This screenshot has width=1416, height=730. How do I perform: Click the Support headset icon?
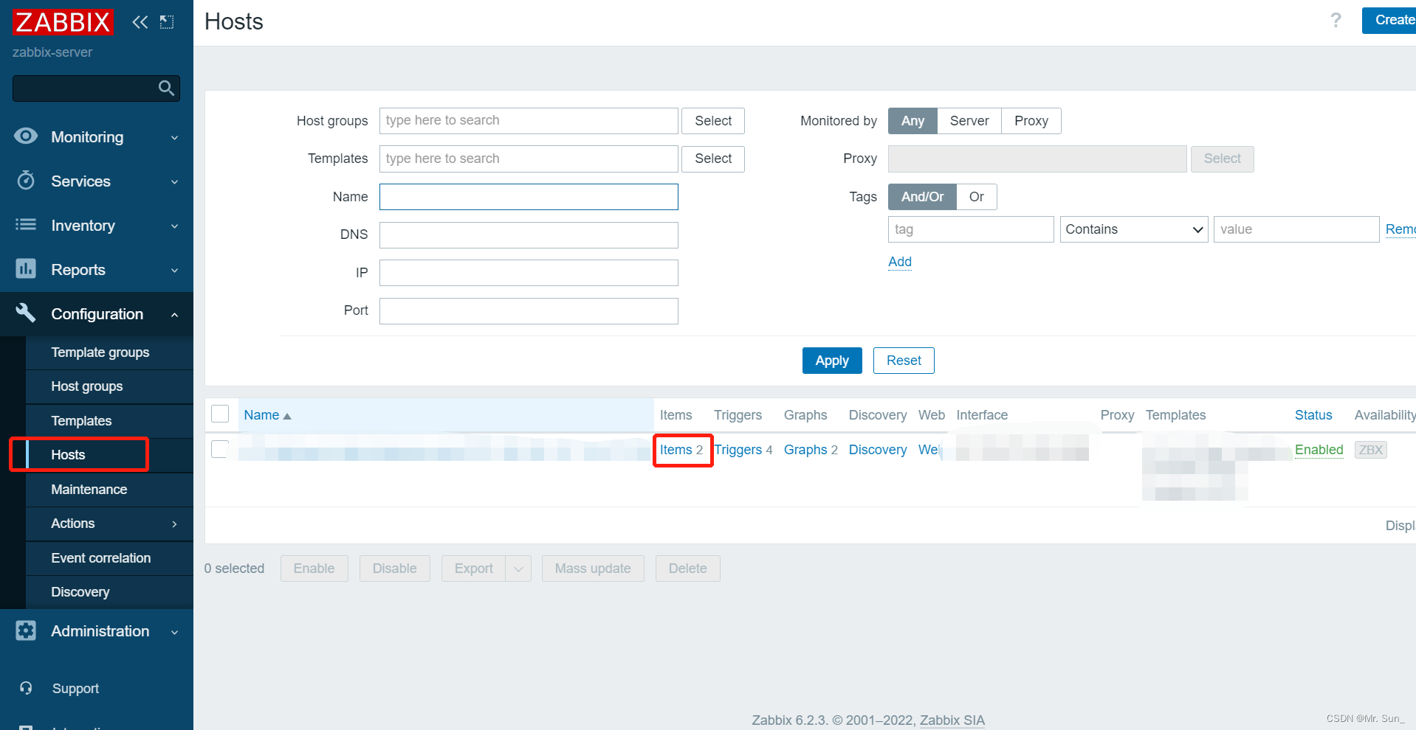(x=25, y=688)
